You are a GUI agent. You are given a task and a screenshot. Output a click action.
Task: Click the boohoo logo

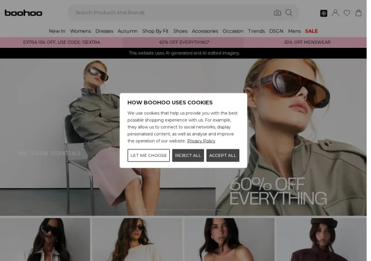24,13
